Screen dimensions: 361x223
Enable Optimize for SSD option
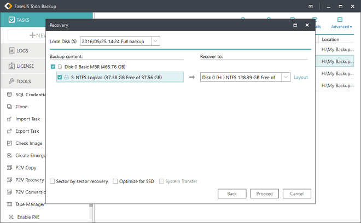(x=115, y=181)
